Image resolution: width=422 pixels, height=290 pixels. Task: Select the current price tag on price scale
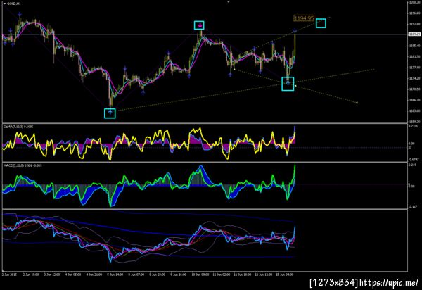pyautogui.click(x=414, y=34)
